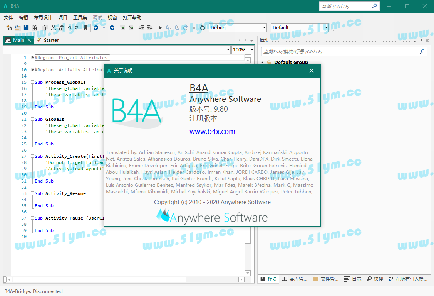Click the horizontal scrollbar thumb under the code

(x=99, y=279)
